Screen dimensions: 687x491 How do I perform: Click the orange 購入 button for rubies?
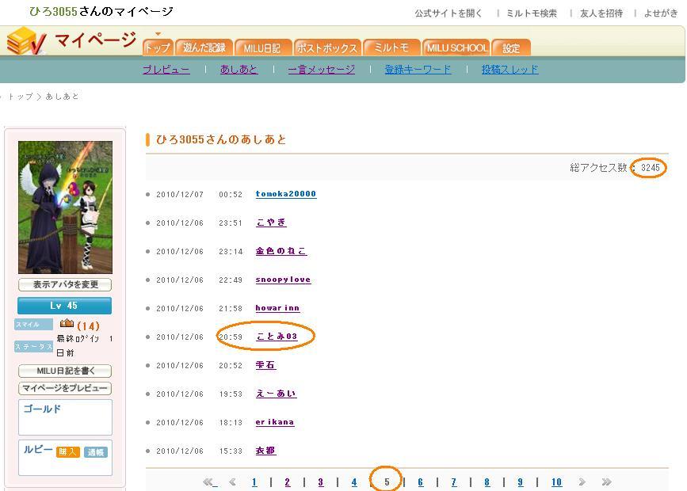coord(67,451)
